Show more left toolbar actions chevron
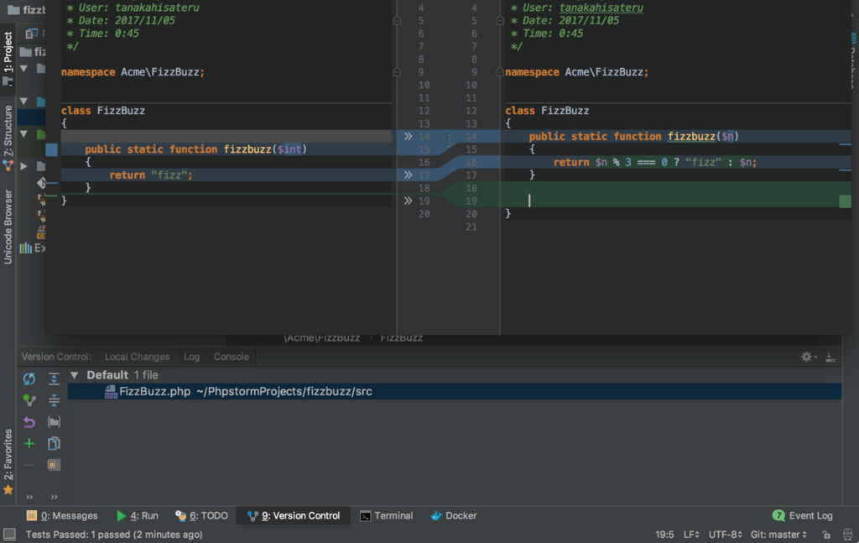The height and width of the screenshot is (543, 859). click(x=29, y=497)
